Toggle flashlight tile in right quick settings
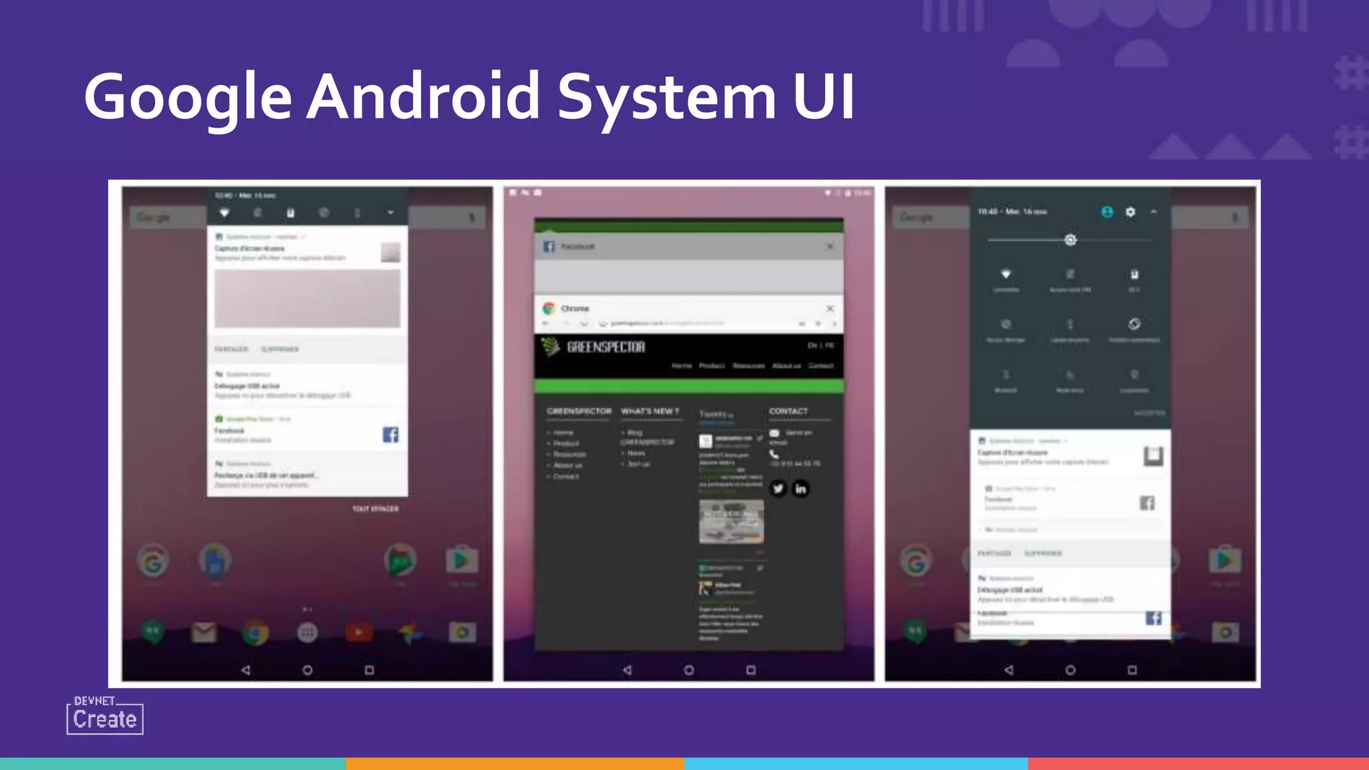Image resolution: width=1369 pixels, height=770 pixels. (x=1070, y=329)
